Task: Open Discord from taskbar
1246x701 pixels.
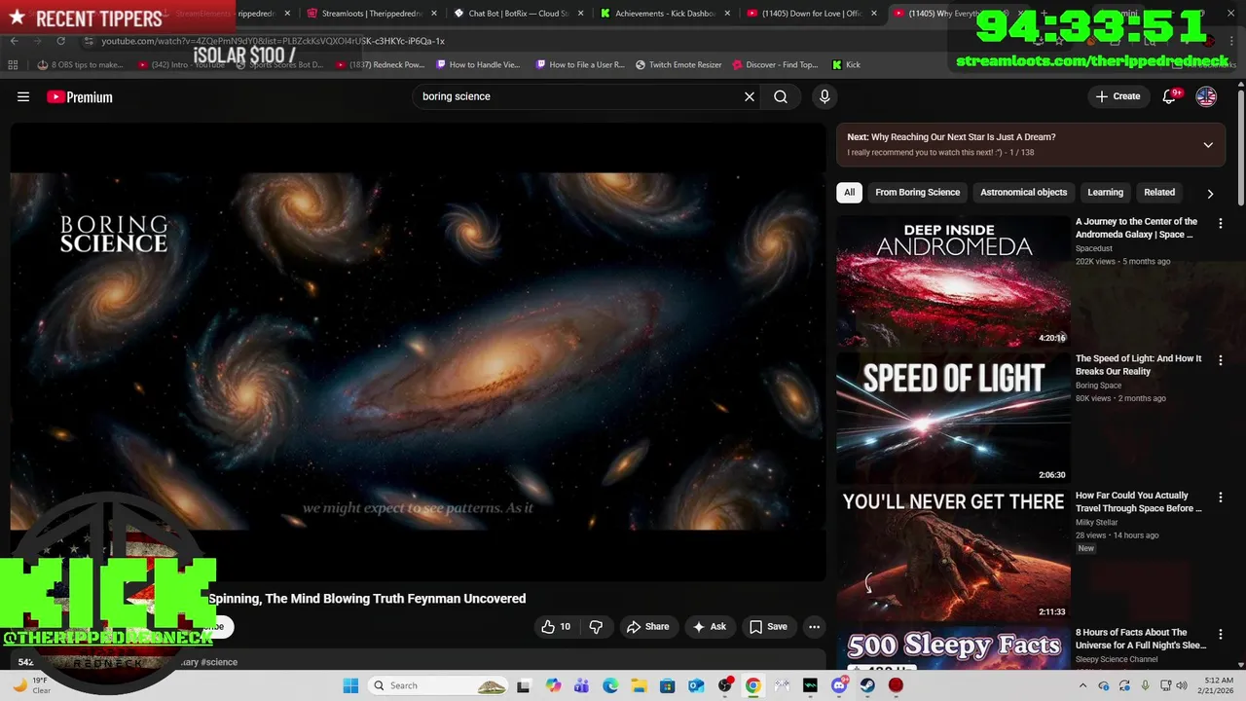Action: [x=839, y=685]
